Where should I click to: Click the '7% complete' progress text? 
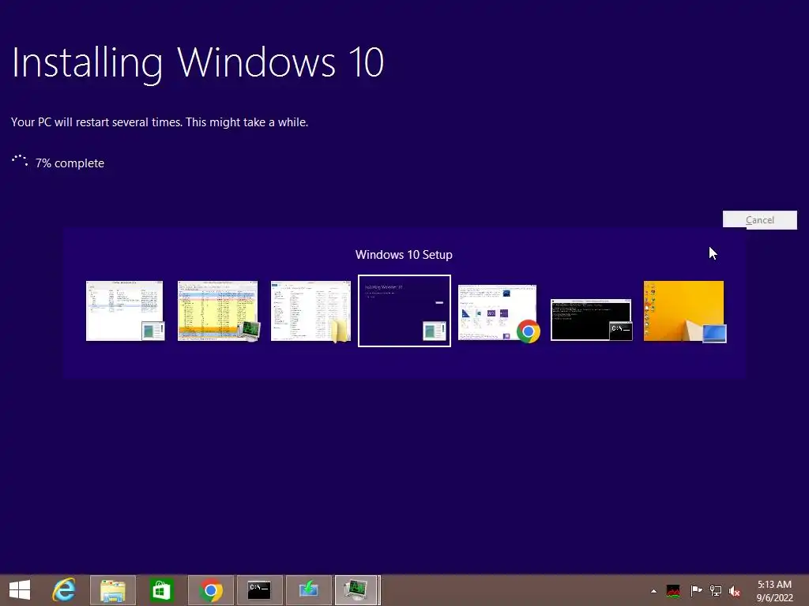tap(70, 163)
